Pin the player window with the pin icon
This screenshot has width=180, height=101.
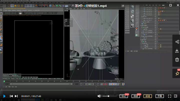(x=177, y=73)
